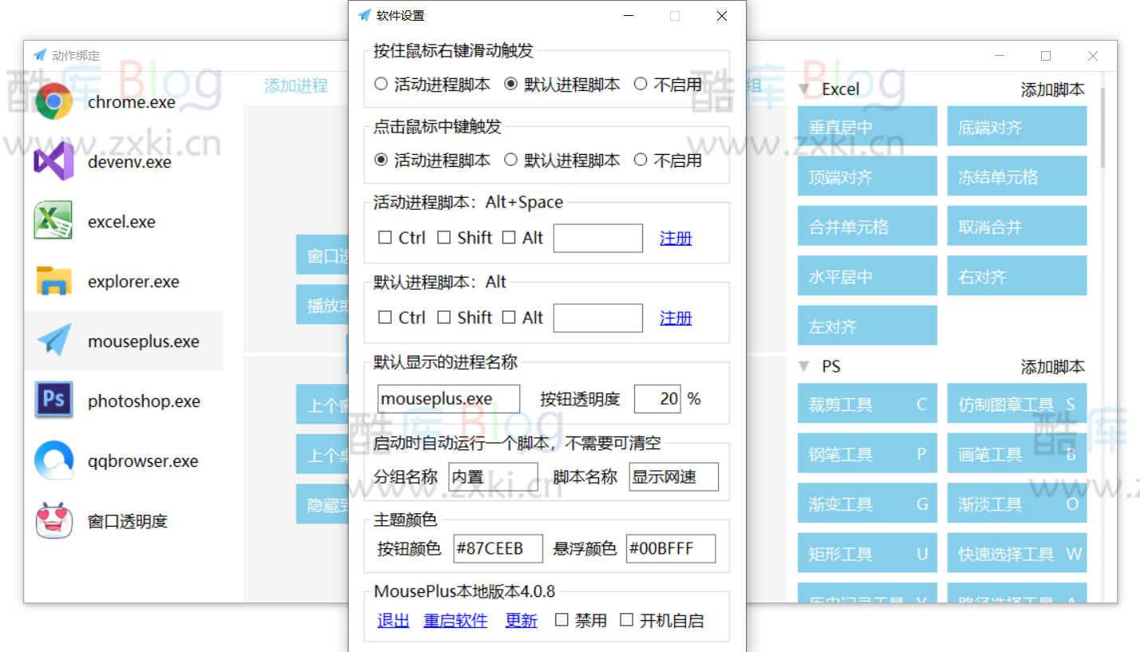1140x652 pixels.
Task: Select the excel.exe process icon
Action: [53, 221]
